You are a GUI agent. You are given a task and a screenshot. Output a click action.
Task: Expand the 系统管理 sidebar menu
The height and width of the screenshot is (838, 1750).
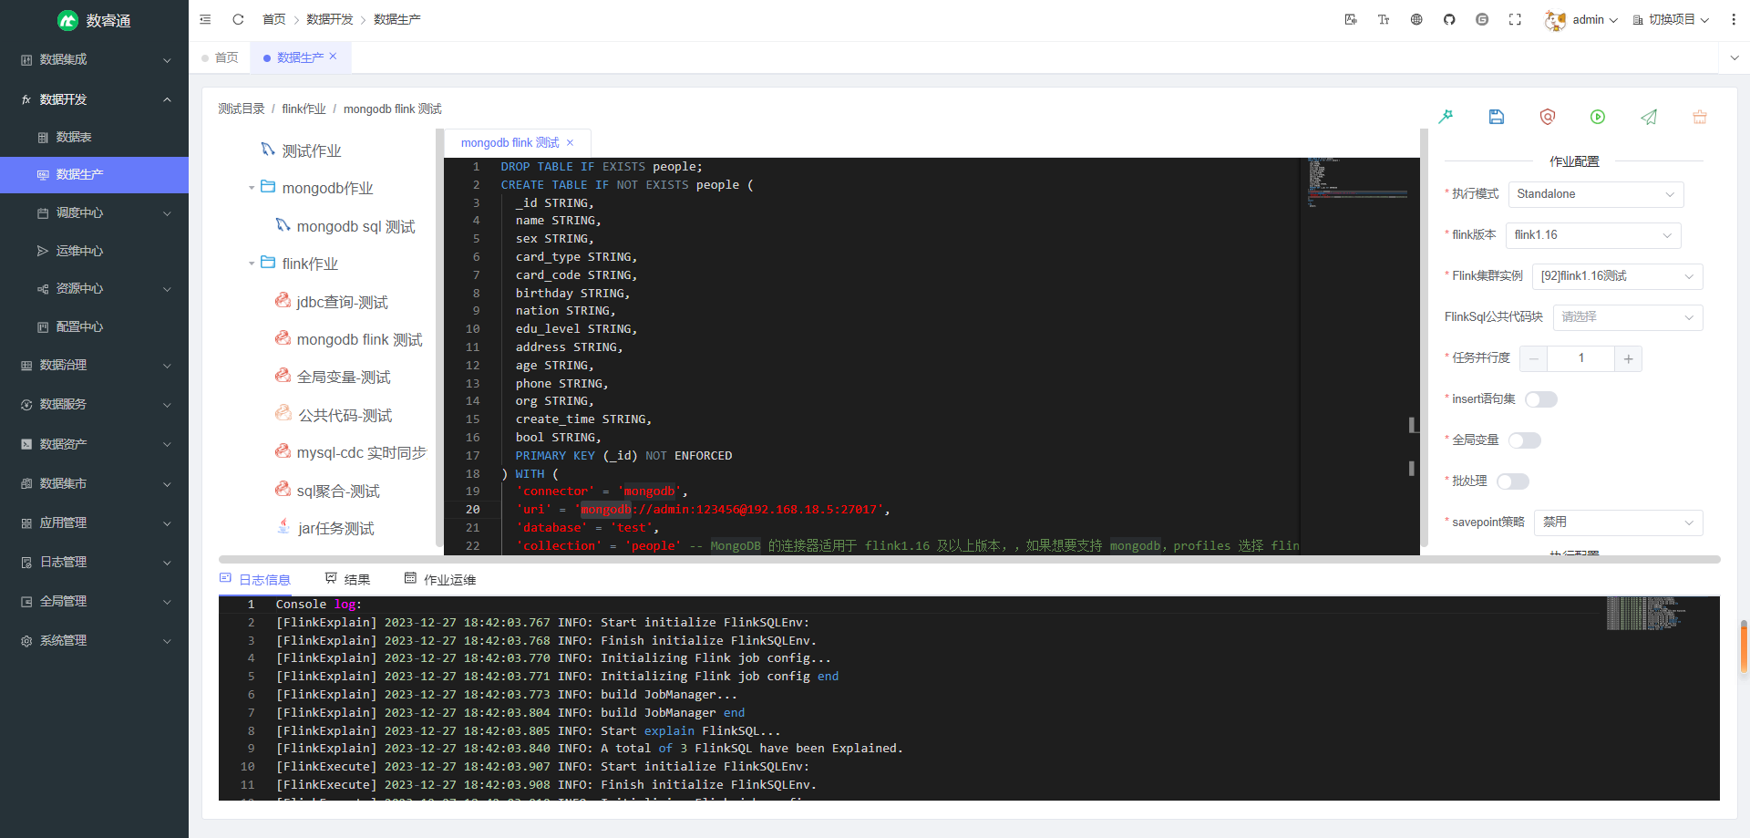click(x=94, y=640)
